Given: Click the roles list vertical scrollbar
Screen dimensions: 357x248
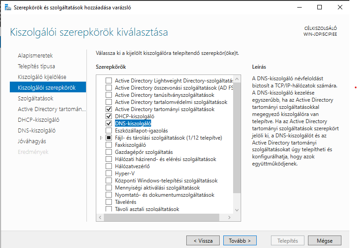Looking at the screenshot, I should pos(237,134).
